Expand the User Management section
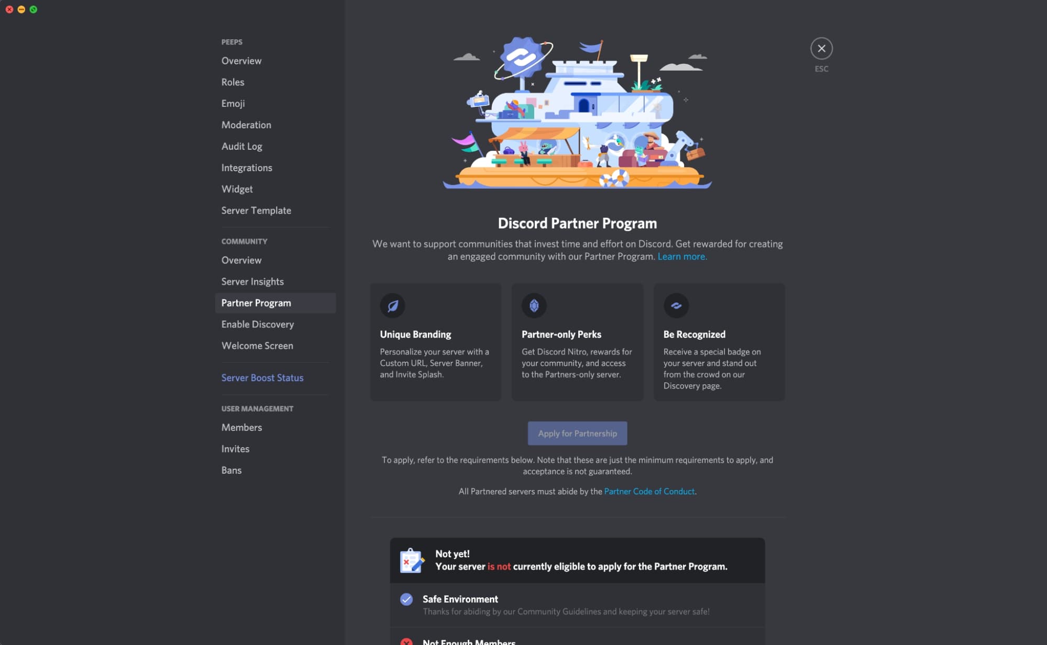 (x=257, y=409)
